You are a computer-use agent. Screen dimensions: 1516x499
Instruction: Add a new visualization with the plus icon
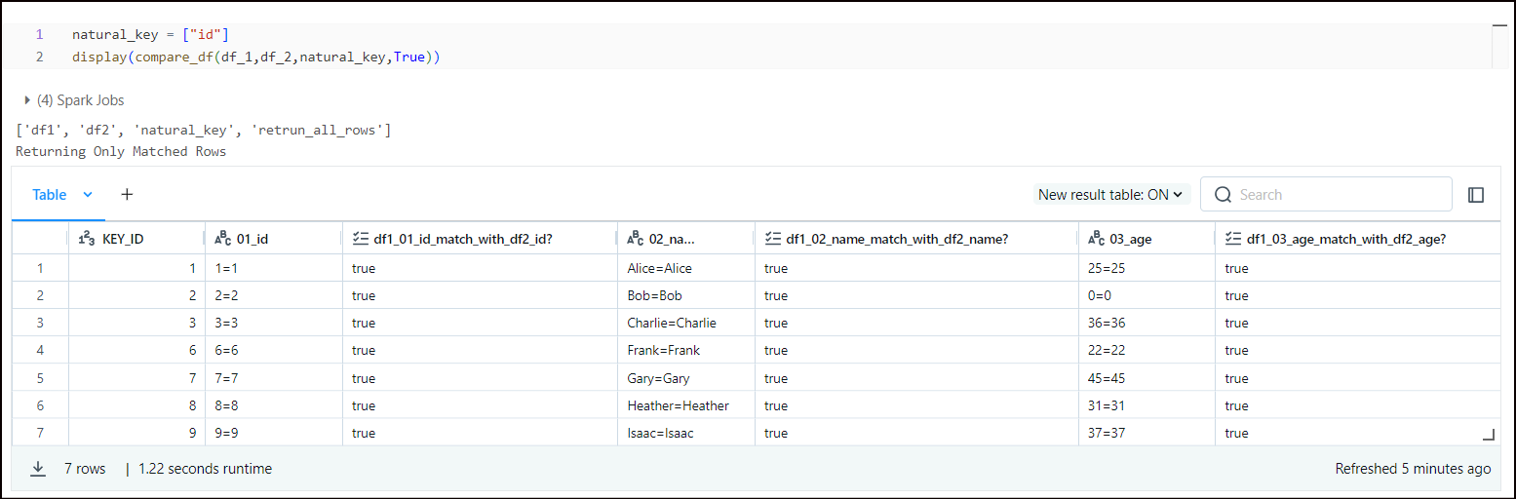point(127,194)
